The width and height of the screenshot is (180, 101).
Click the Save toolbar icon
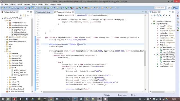(12, 8)
